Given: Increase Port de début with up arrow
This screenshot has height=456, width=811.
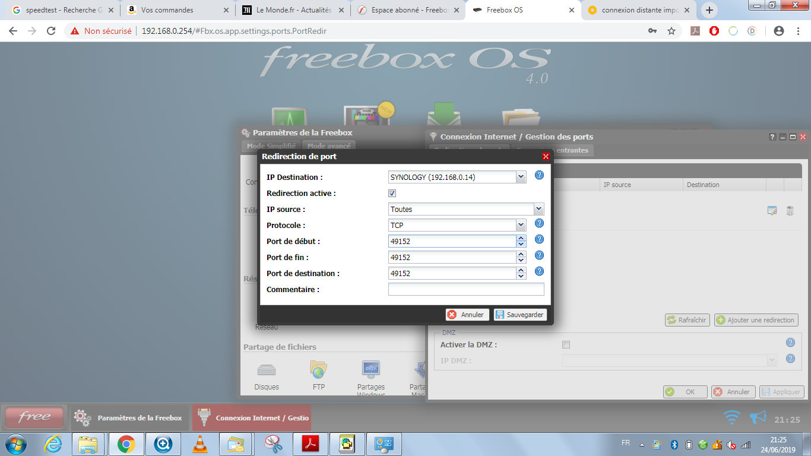Looking at the screenshot, I should tap(521, 238).
